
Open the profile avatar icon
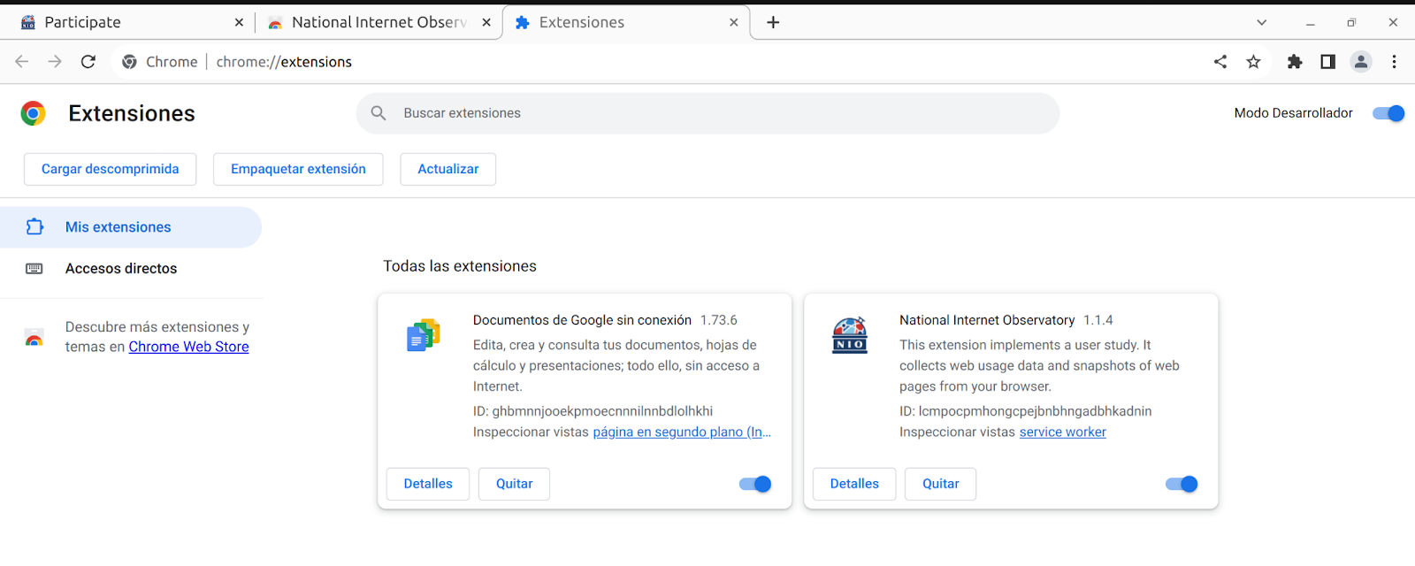pyautogui.click(x=1361, y=62)
